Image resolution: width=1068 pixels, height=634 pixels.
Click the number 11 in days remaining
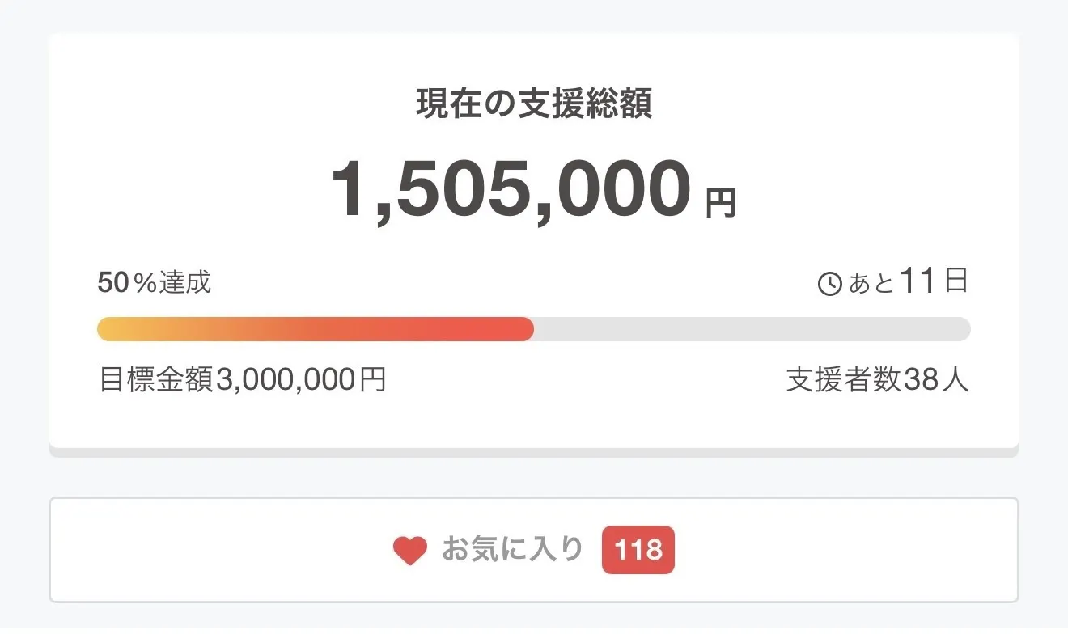pyautogui.click(x=917, y=281)
